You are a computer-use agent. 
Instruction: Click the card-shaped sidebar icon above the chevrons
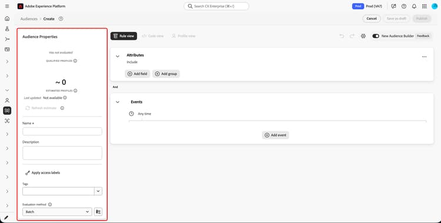click(x=7, y=49)
